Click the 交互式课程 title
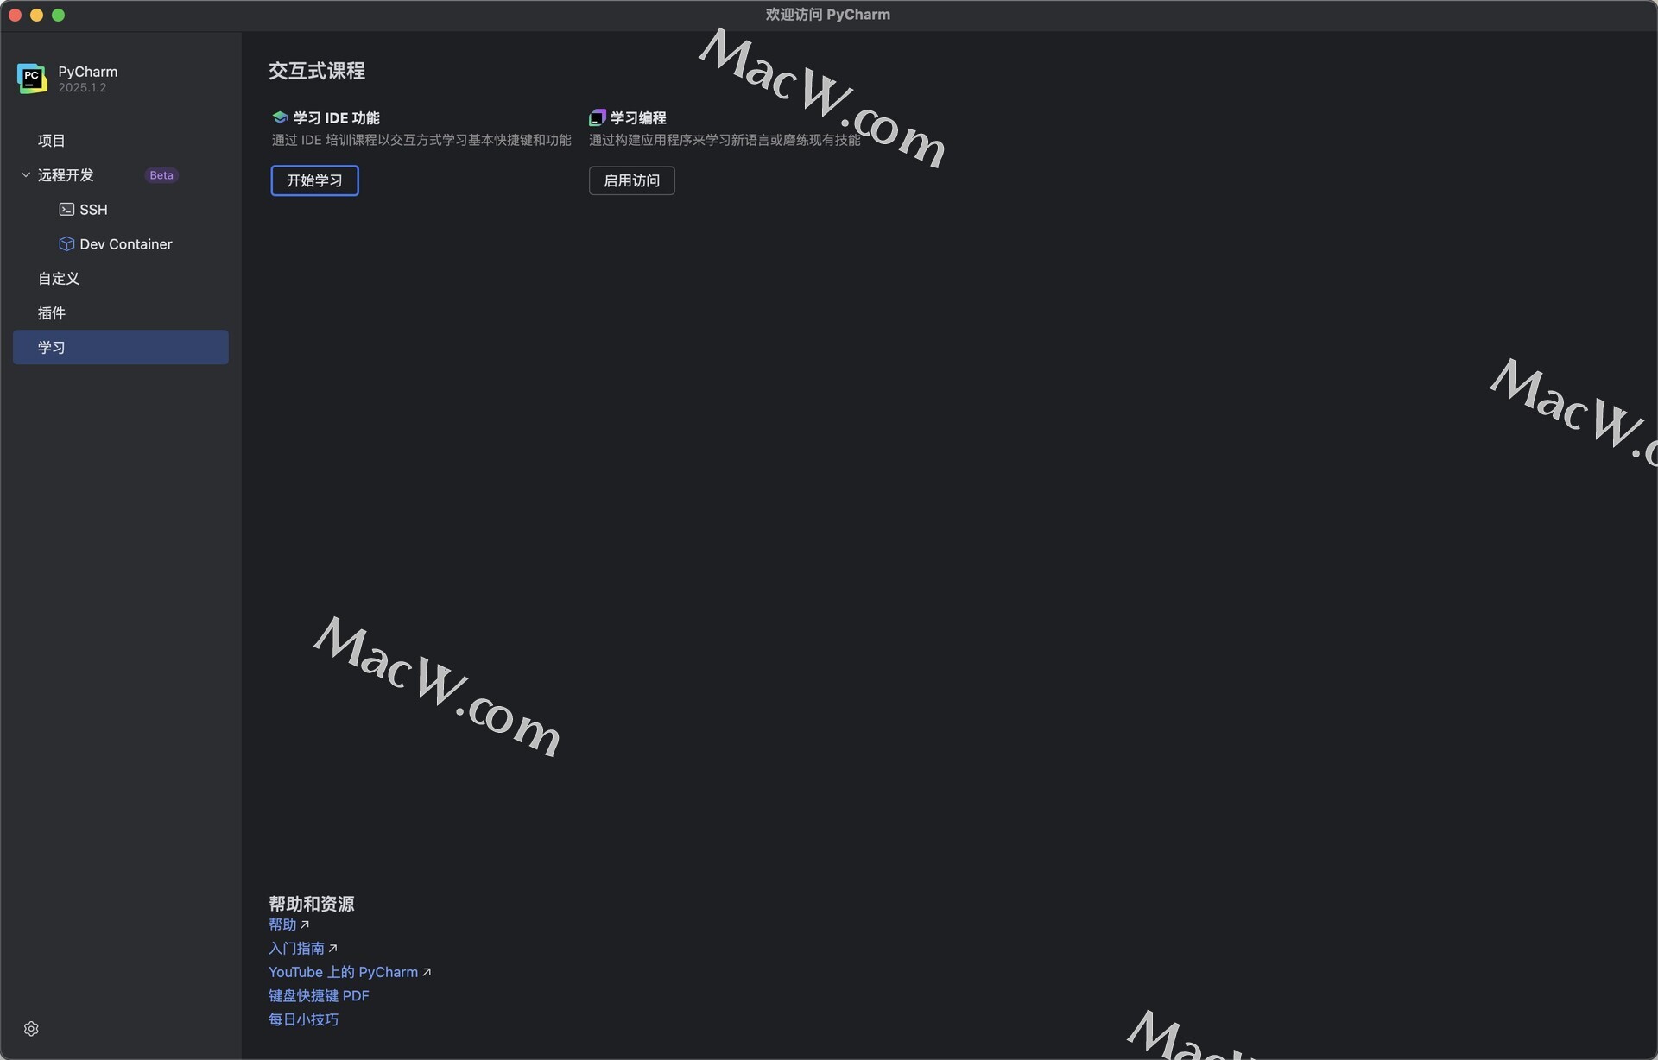The image size is (1658, 1060). 317,71
